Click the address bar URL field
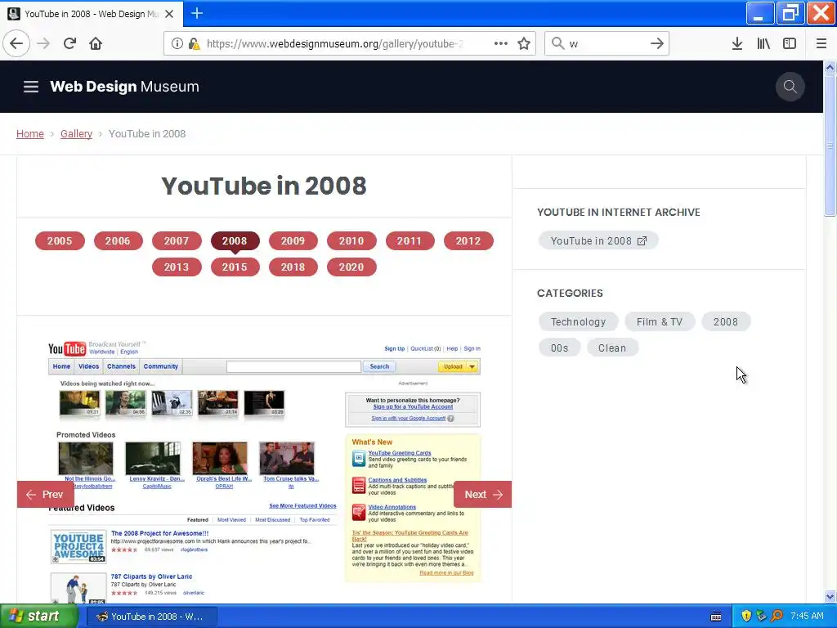This screenshot has height=628, width=837. (334, 43)
